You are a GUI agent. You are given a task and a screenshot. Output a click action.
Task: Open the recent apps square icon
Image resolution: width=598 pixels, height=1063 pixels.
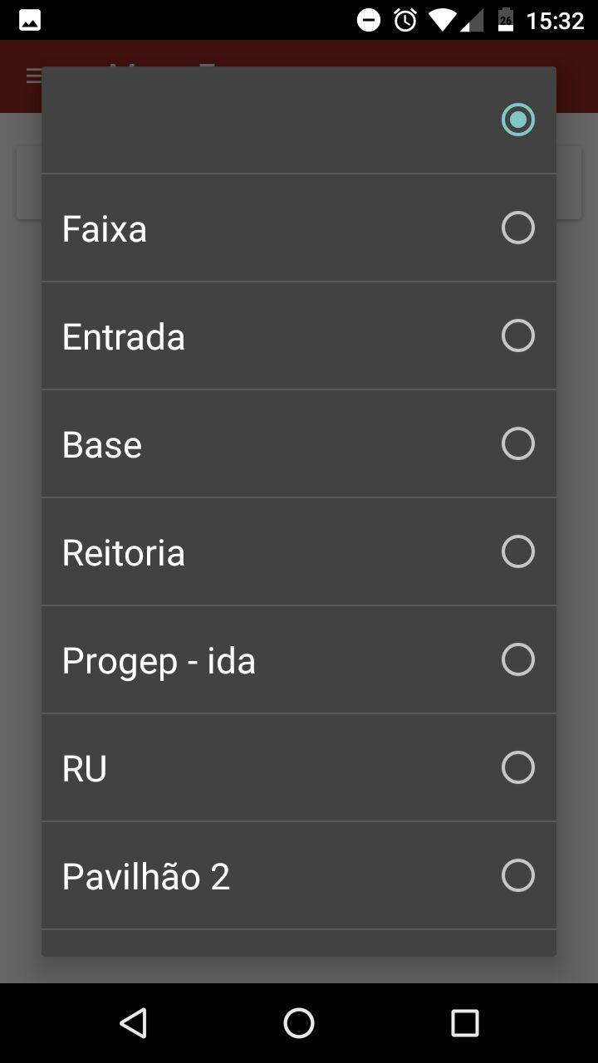click(x=465, y=1023)
